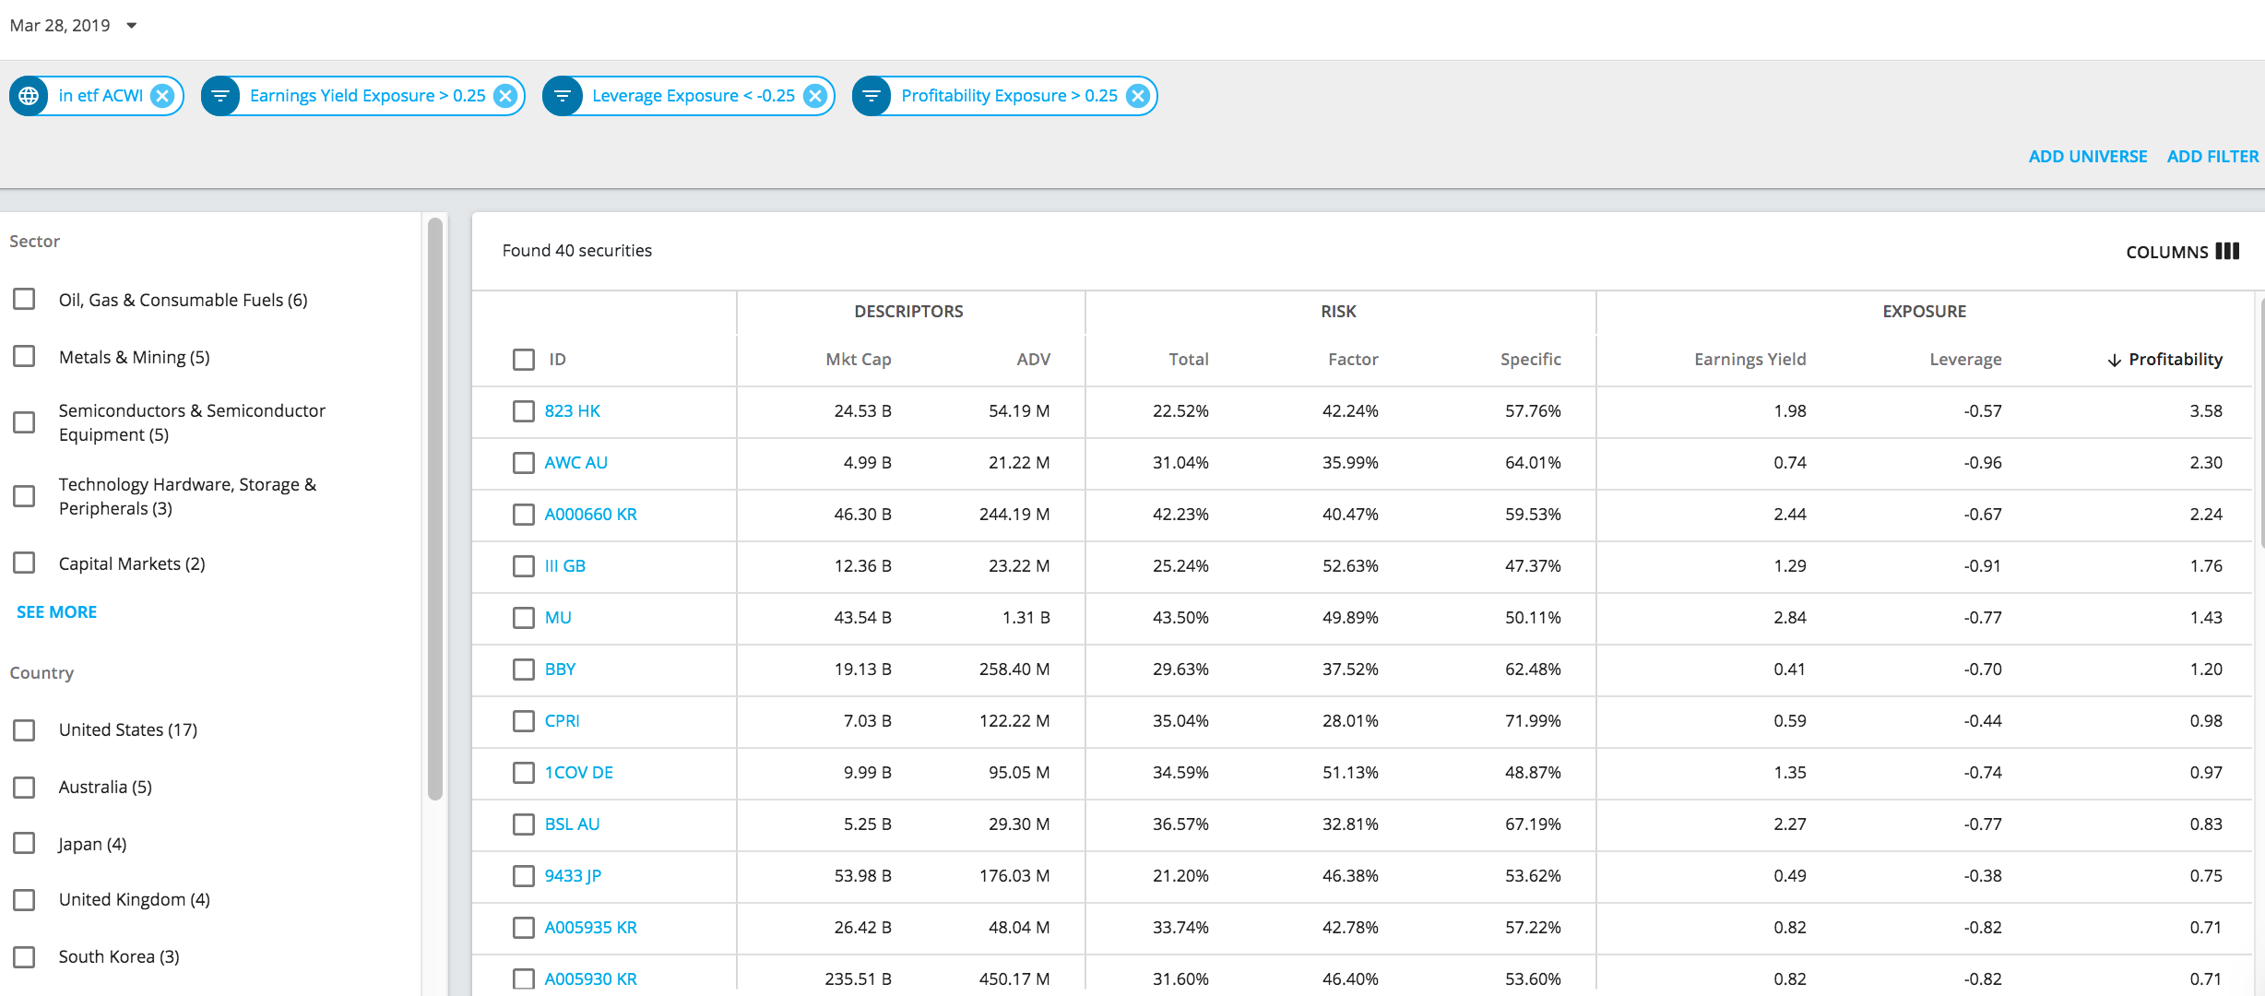Open security MU
This screenshot has height=996, width=2265.
click(558, 618)
